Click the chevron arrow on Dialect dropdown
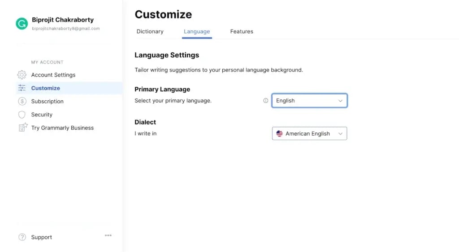This screenshot has height=252, width=459. tap(340, 133)
